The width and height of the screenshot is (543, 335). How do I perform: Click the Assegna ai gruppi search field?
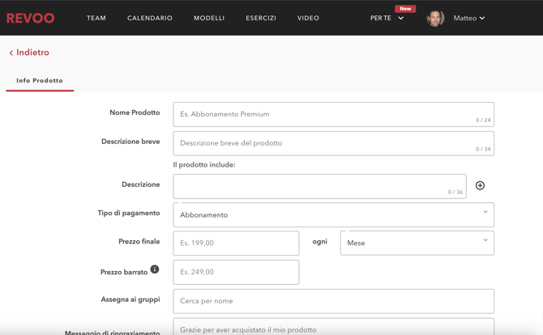[333, 301]
